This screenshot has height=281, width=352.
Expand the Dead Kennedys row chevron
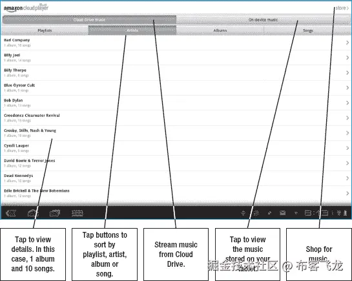[x=347, y=178]
